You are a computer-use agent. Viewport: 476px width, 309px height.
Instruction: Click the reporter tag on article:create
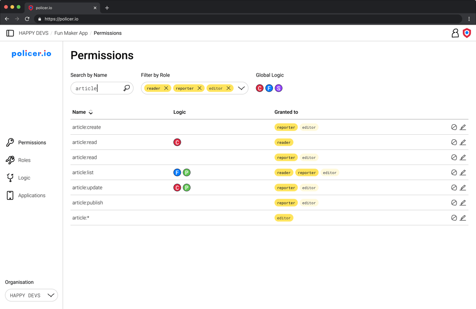[286, 127]
